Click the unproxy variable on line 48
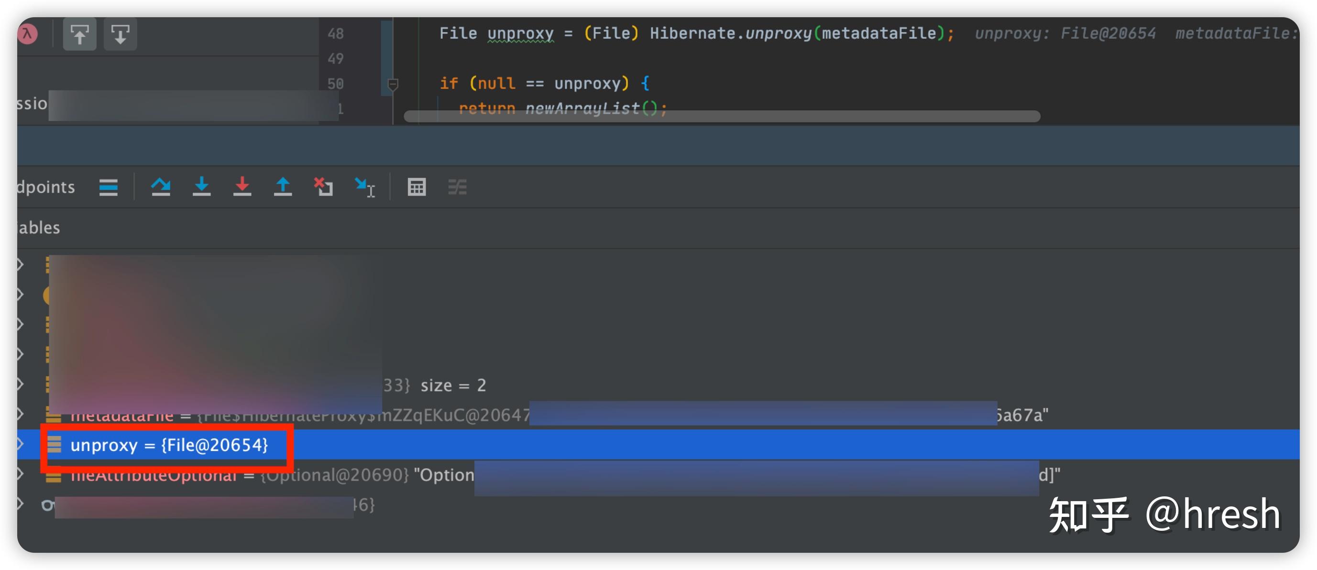The height and width of the screenshot is (570, 1317). [520, 33]
